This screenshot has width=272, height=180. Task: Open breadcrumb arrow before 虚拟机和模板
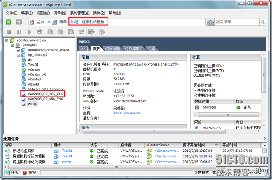click(x=72, y=22)
